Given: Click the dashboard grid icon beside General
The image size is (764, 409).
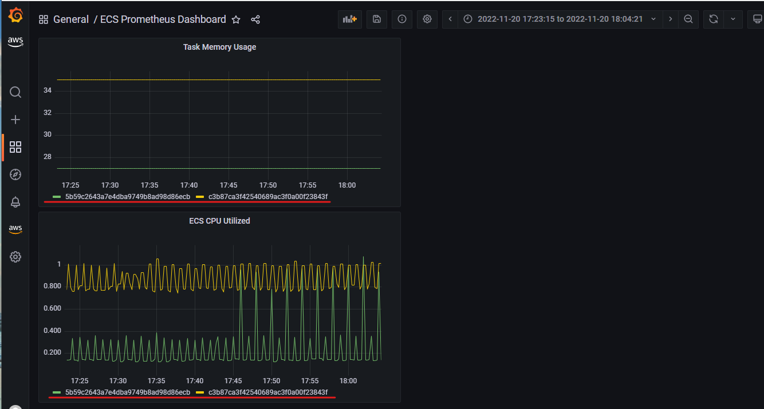Looking at the screenshot, I should 44,19.
